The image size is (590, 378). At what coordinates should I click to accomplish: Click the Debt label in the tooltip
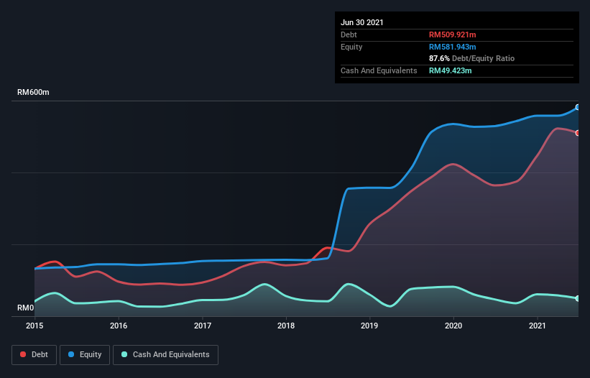click(349, 34)
